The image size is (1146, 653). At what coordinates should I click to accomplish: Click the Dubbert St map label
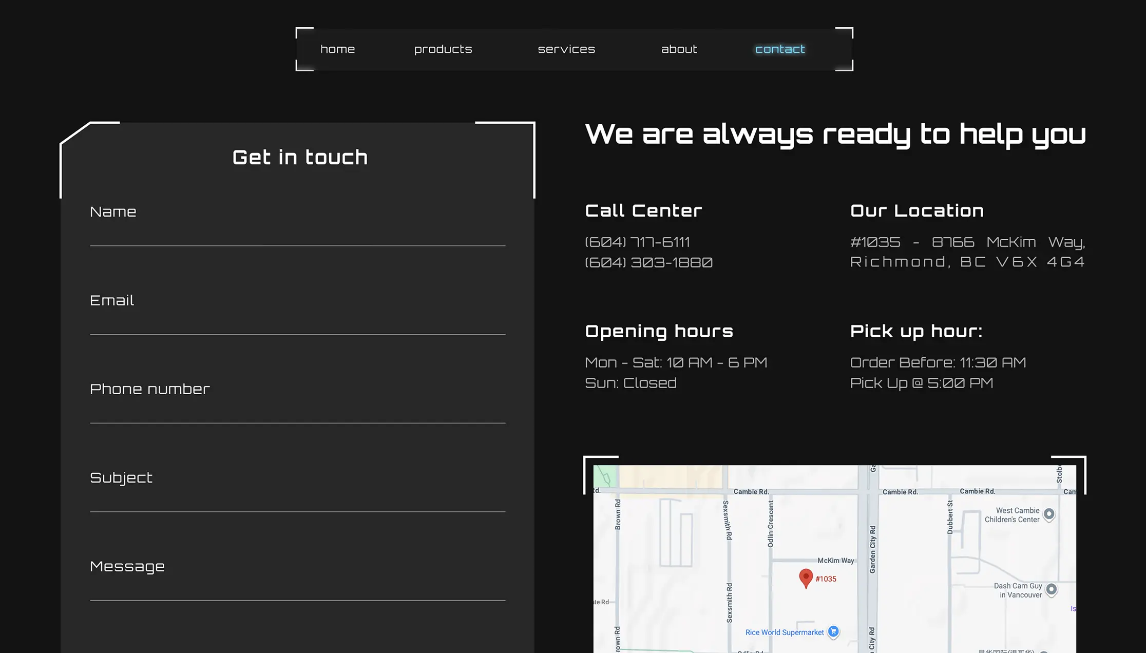[x=950, y=517]
